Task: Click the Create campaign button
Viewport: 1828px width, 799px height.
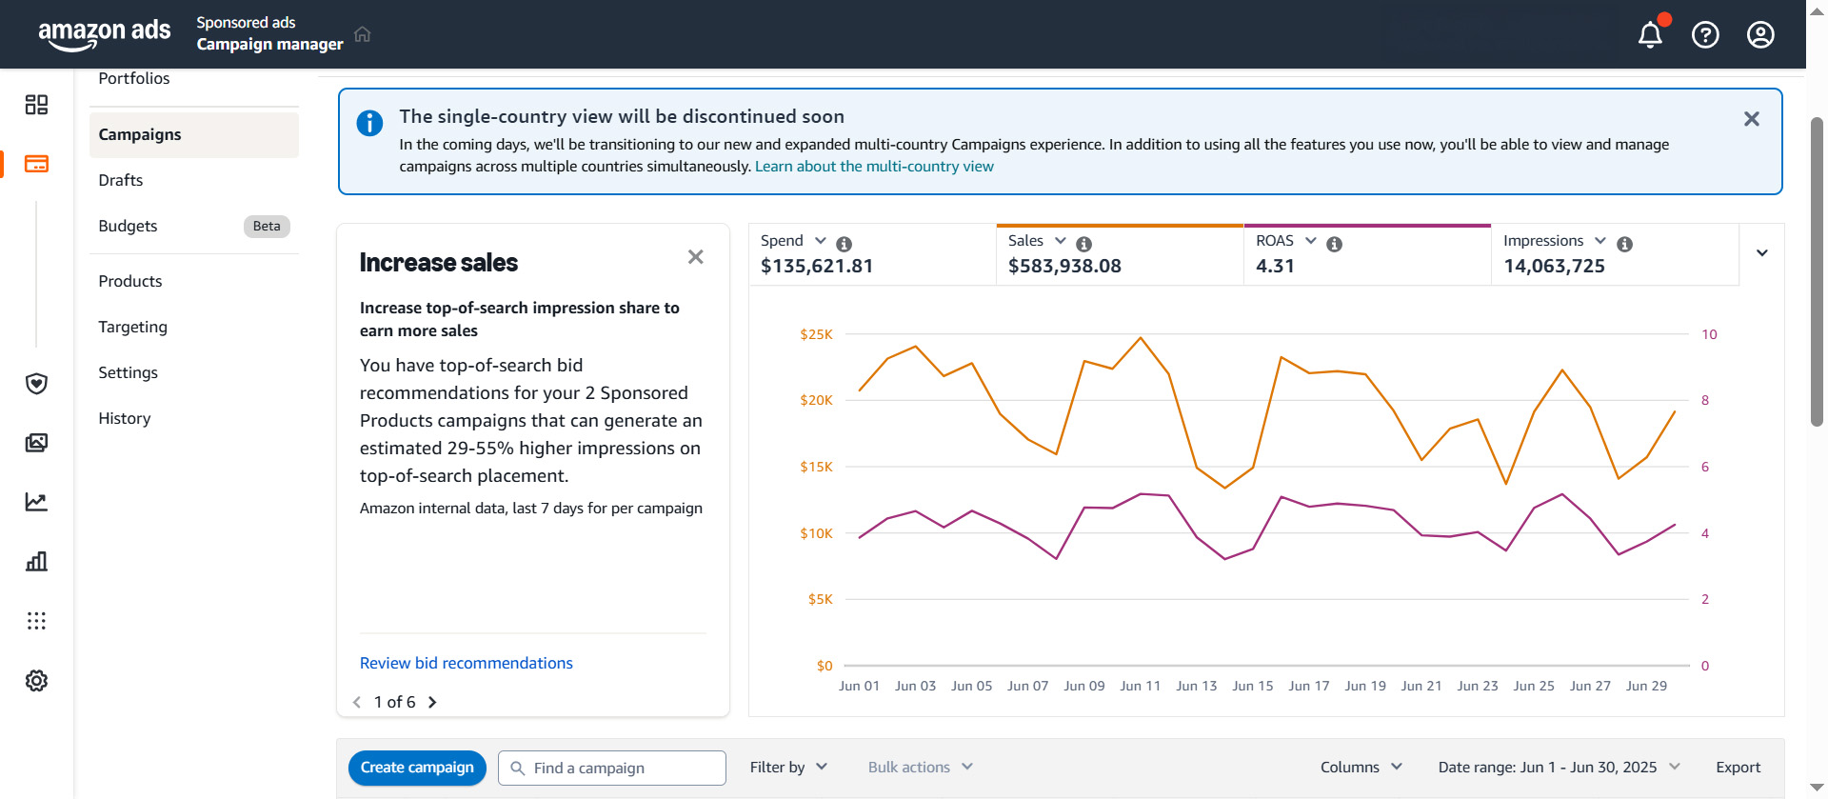Action: 417,768
